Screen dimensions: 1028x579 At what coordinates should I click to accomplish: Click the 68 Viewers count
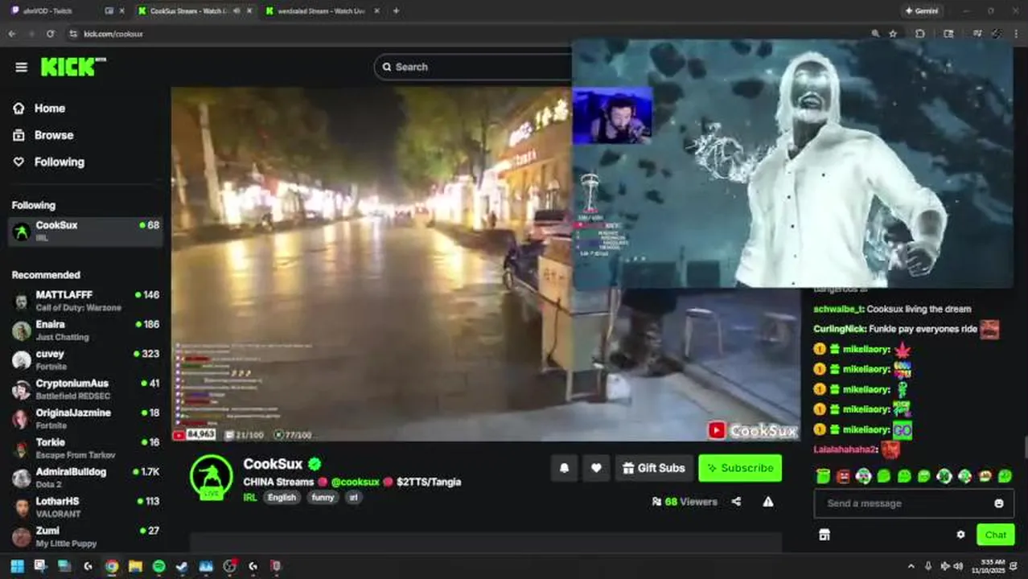(x=685, y=502)
